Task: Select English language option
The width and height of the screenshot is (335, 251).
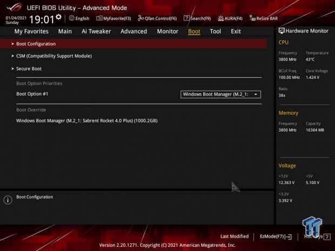Action: (x=82, y=18)
